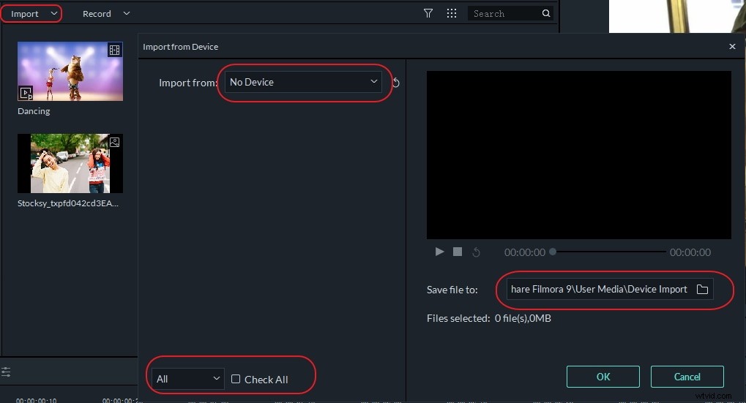Click the timeline settings sliders icon
The width and height of the screenshot is (746, 403).
click(6, 372)
